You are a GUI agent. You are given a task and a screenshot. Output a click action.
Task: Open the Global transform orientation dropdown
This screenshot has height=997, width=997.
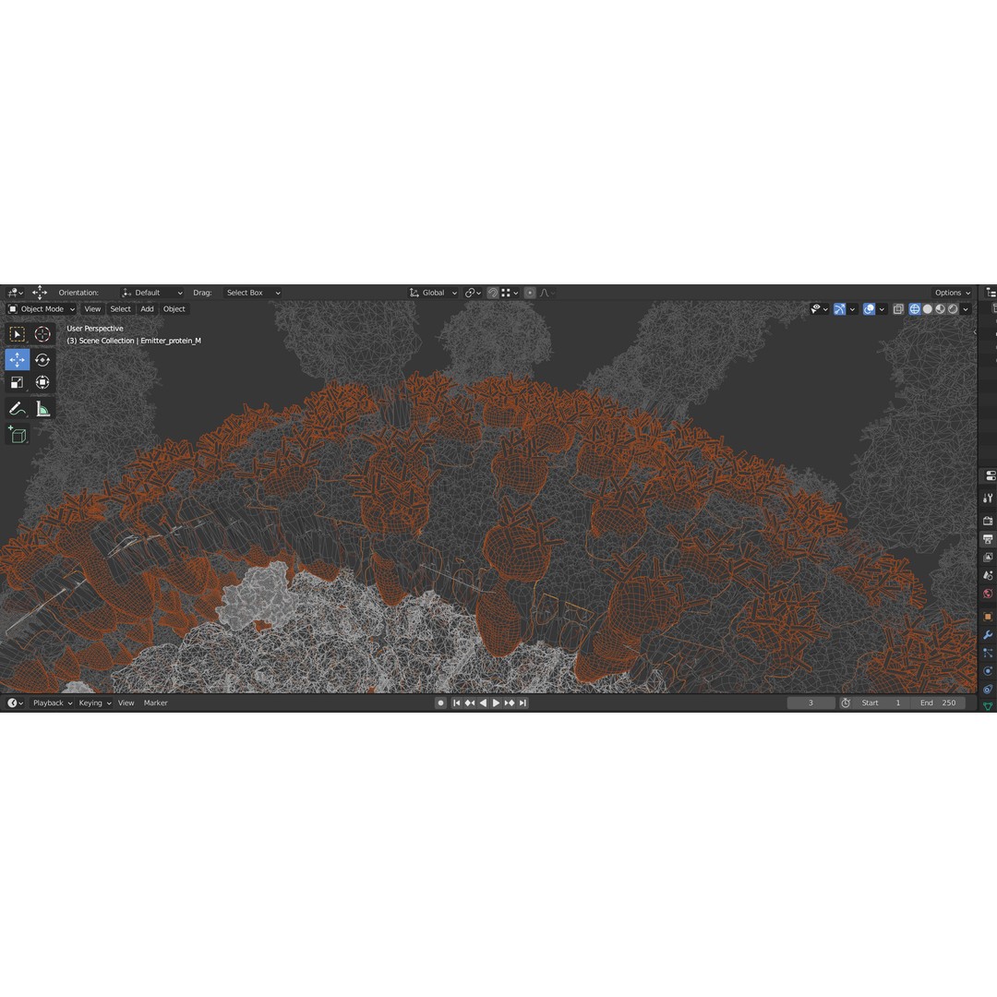[x=433, y=293]
